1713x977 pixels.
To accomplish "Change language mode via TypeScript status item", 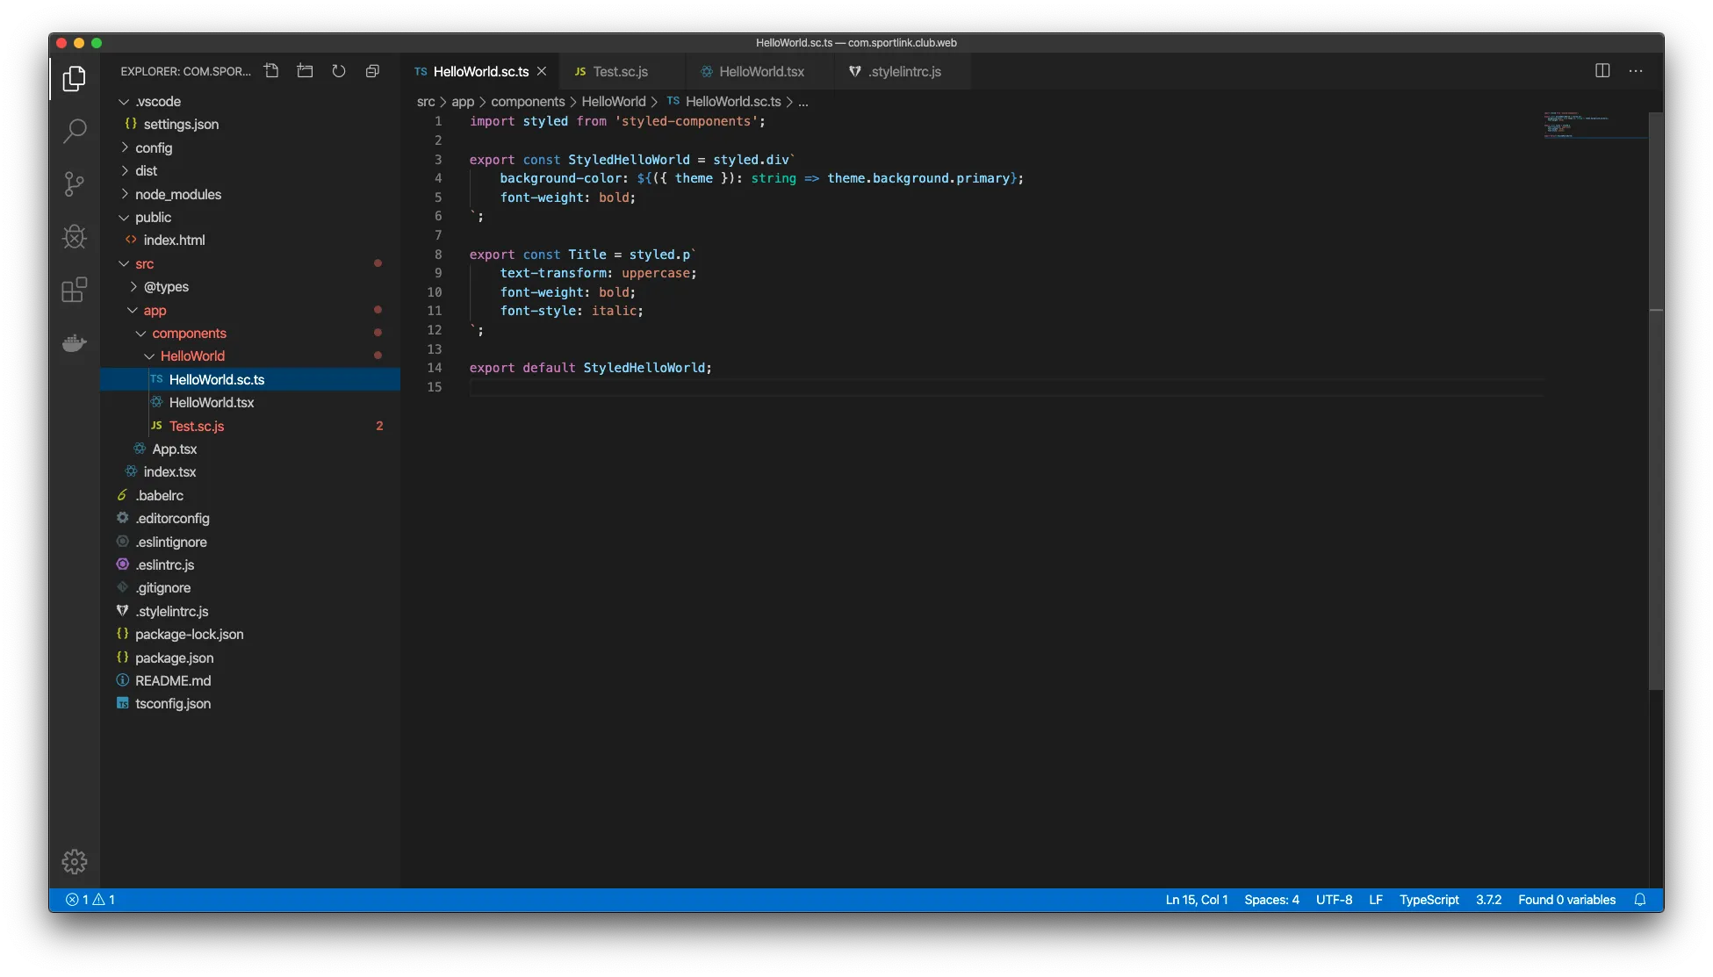I will [1429, 900].
